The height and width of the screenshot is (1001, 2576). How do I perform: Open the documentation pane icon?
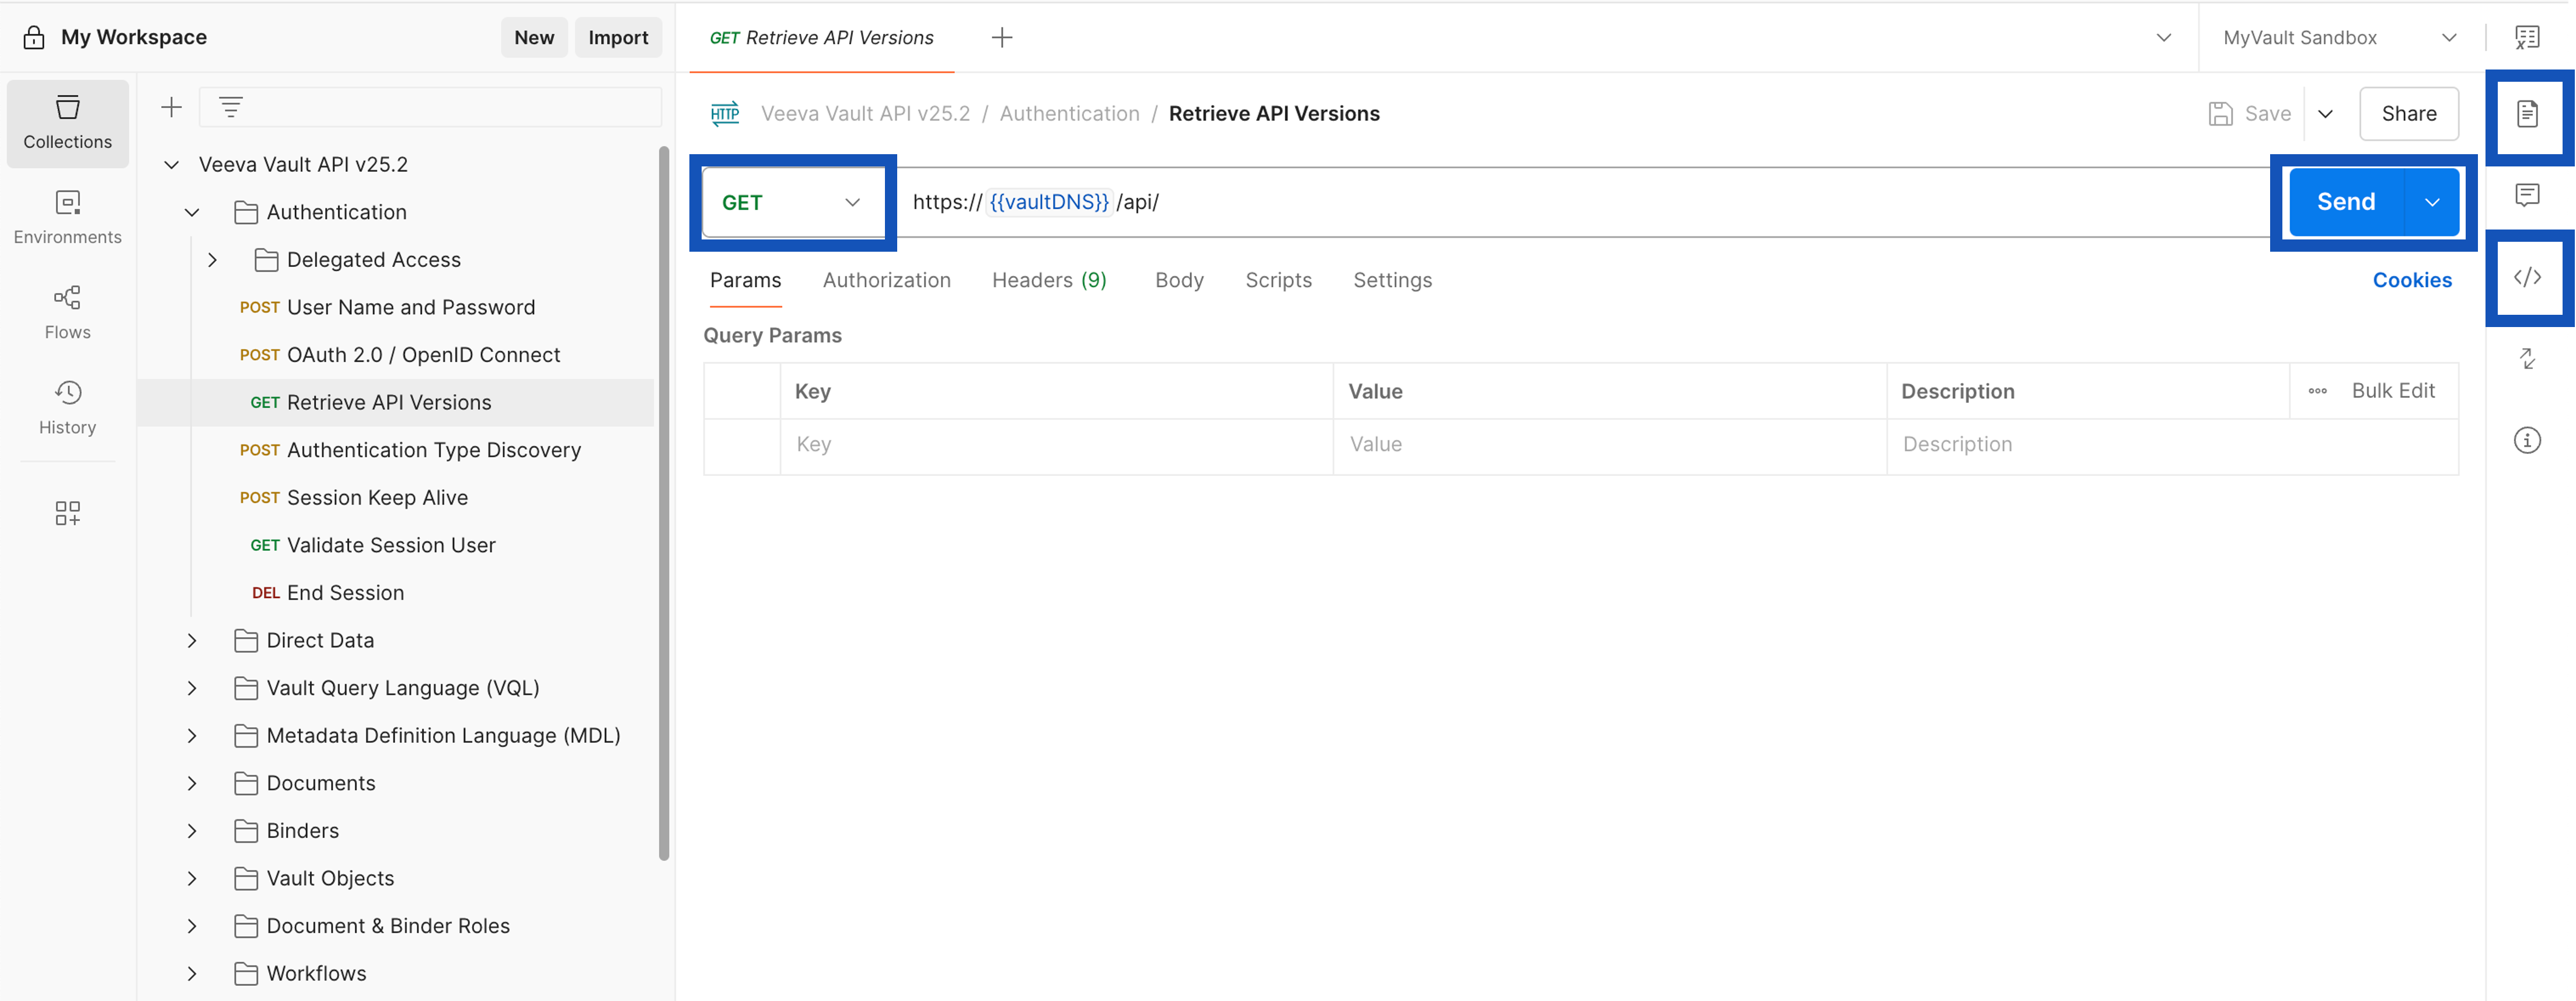2526,114
